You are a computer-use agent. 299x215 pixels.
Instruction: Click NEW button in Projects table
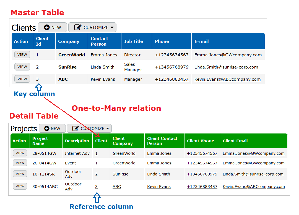click(x=52, y=129)
